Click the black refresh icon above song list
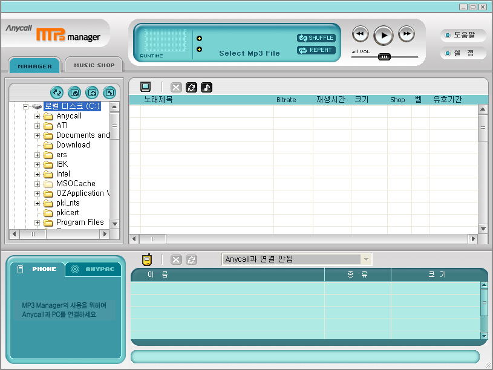Screen dimensions: 493x370 191,87
